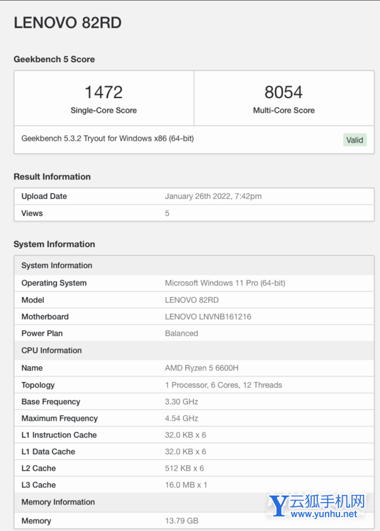Select the 1472 single-core score

(x=103, y=93)
